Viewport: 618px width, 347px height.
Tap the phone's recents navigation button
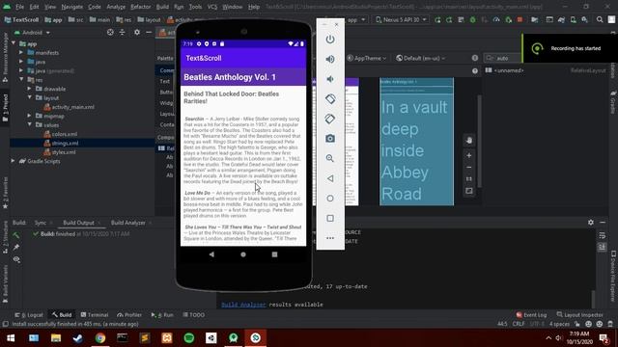(274, 254)
